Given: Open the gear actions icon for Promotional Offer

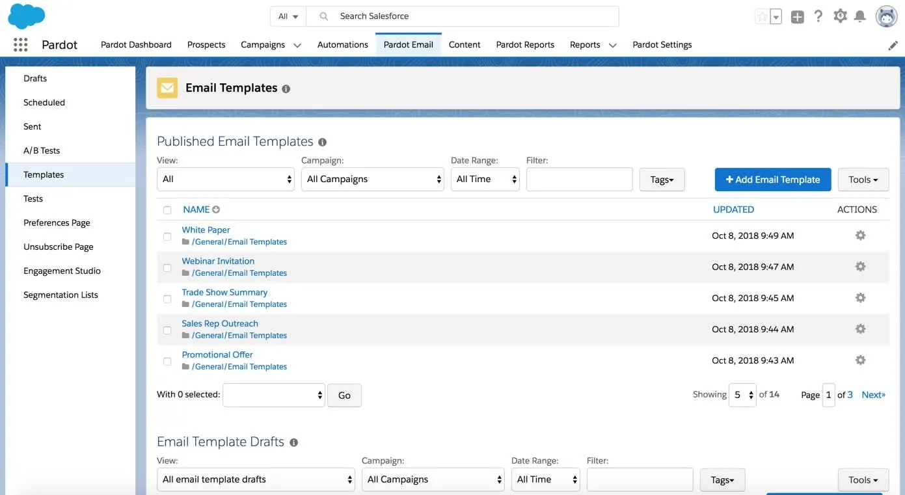Looking at the screenshot, I should [x=860, y=360].
